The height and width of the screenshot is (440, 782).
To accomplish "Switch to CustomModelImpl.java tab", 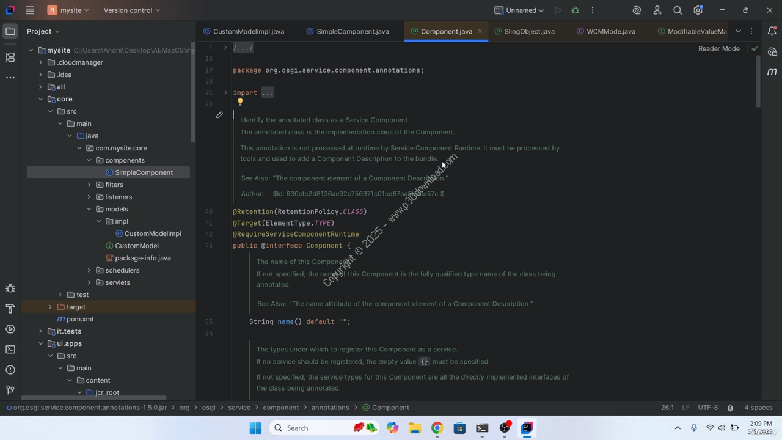I will 244,31.
